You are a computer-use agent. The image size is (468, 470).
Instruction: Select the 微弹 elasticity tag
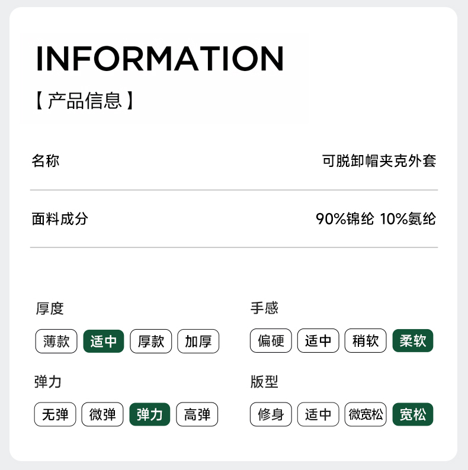click(102, 415)
